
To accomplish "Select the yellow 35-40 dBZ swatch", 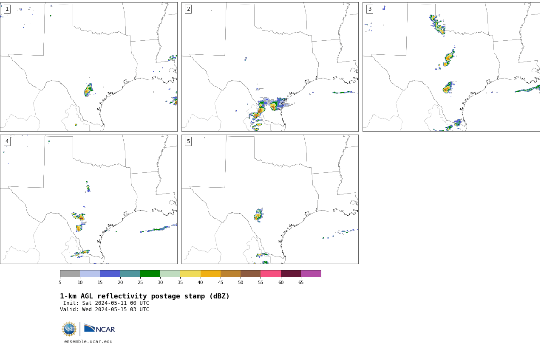I will point(190,273).
